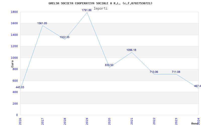
Task: Click the 800 y-axis tick label
Action: 15,69
